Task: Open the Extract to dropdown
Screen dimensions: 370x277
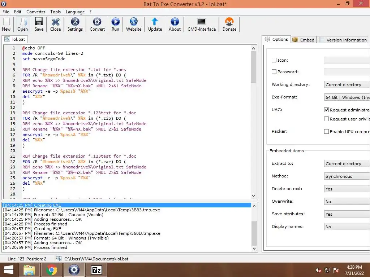Action: (x=347, y=163)
